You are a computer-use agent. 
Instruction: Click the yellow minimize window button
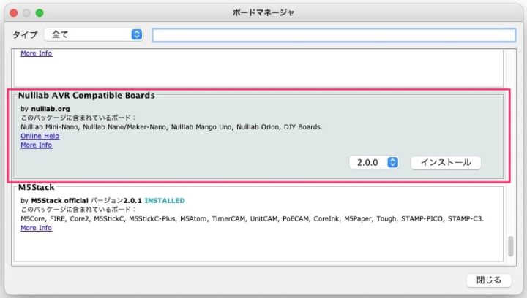[x=26, y=13]
